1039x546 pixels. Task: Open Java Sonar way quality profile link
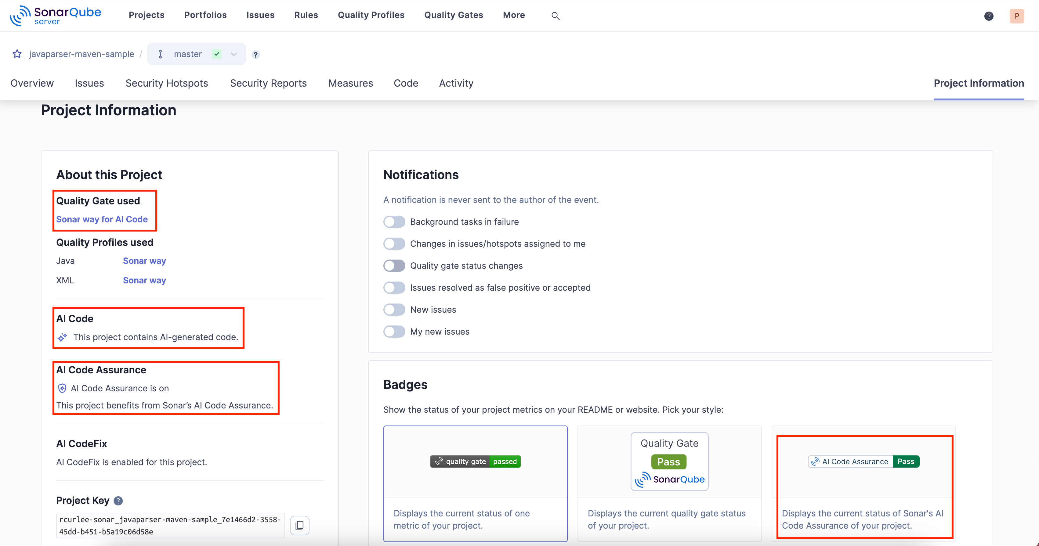point(144,261)
